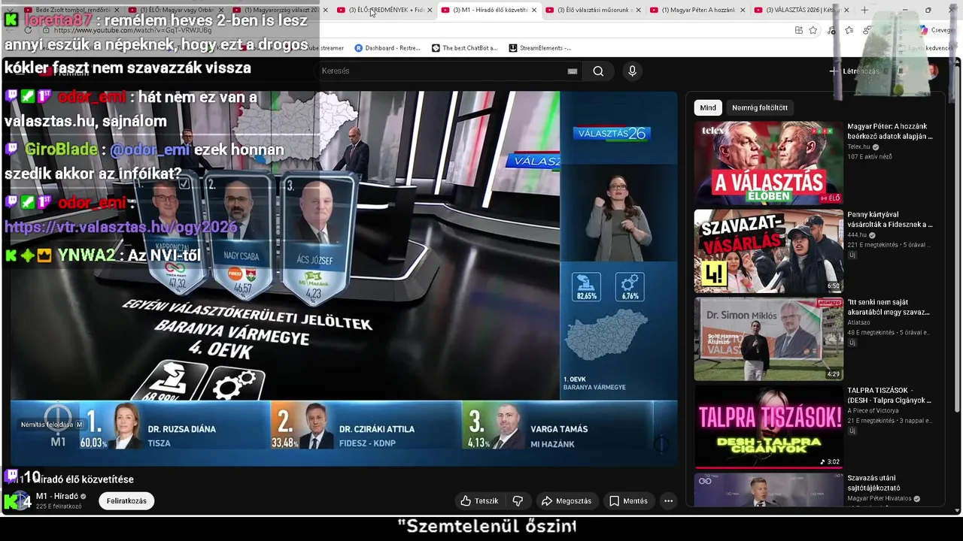963x541 pixels.
Task: Open the browser favorites list icon
Action: pyautogui.click(x=849, y=30)
